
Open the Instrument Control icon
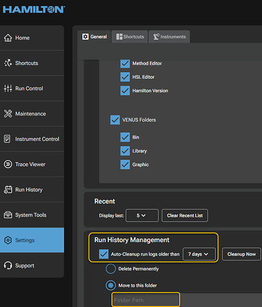click(x=7, y=139)
